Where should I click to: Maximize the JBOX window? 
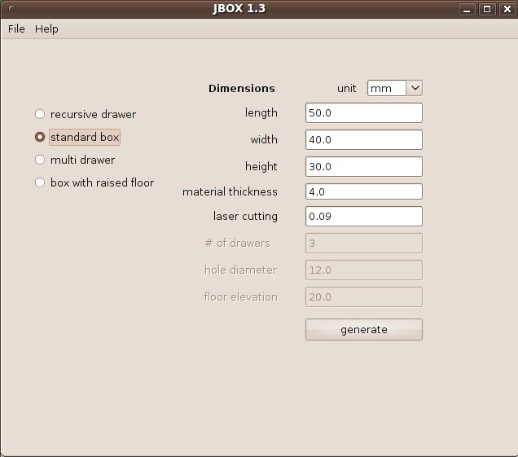(x=487, y=9)
